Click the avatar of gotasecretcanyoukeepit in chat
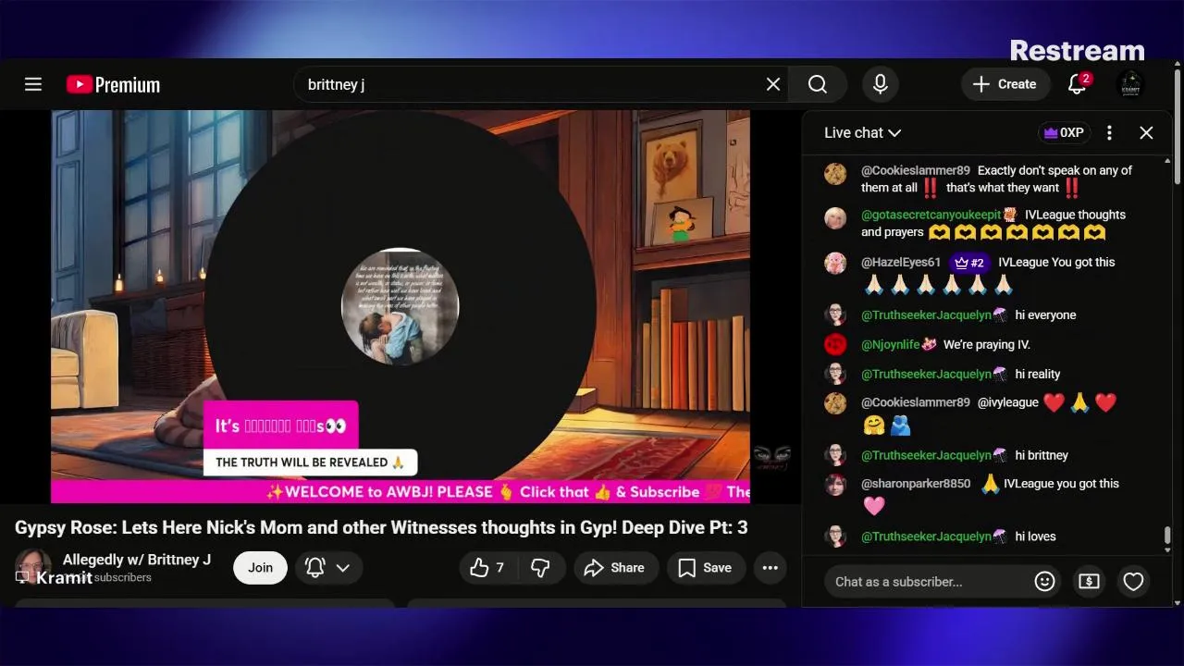The image size is (1184, 666). (835, 218)
